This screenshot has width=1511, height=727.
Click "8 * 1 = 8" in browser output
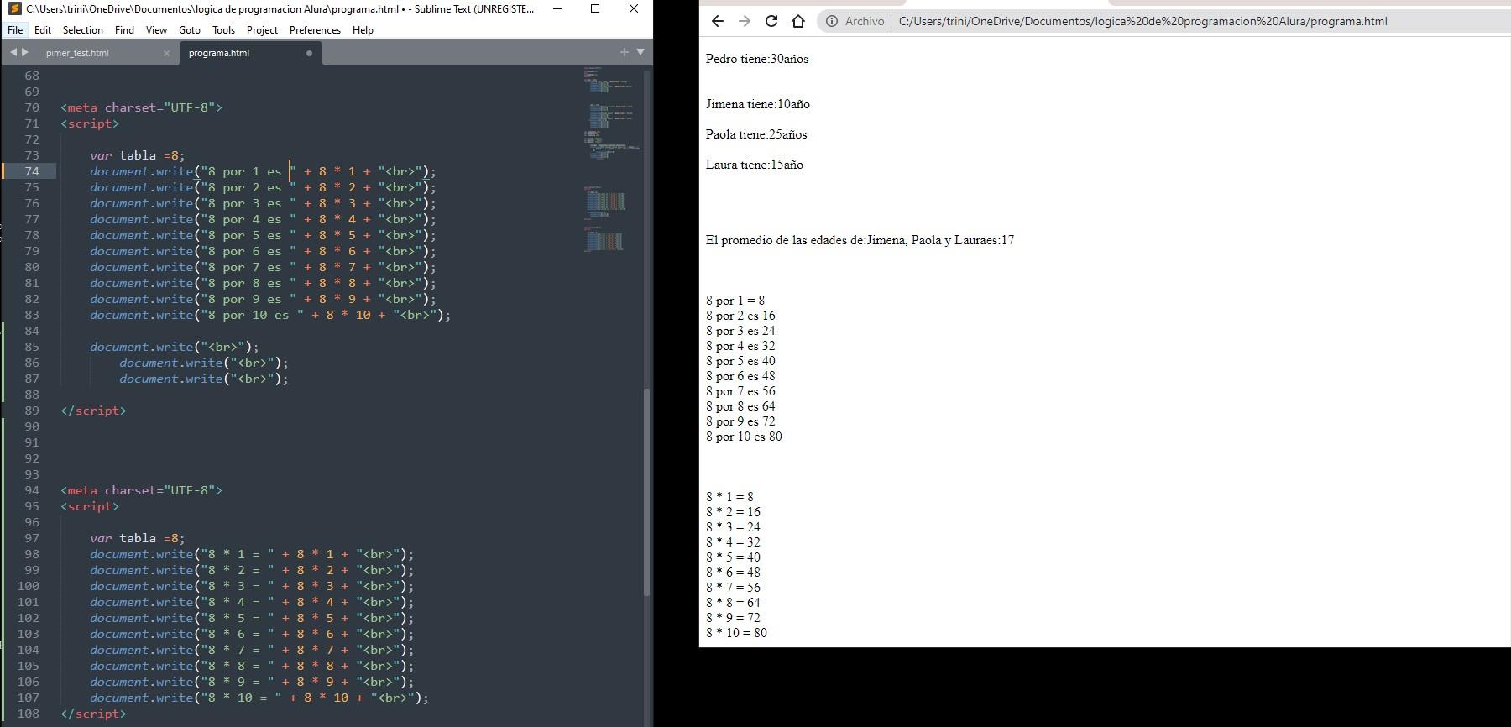point(729,497)
